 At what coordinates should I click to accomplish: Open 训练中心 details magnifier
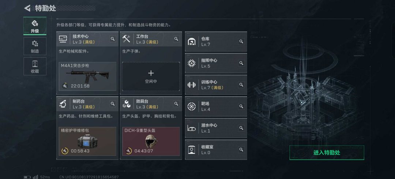coord(241,85)
